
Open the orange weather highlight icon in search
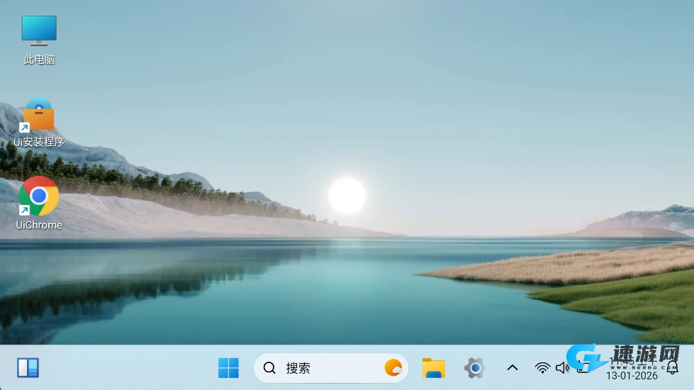pyautogui.click(x=393, y=368)
